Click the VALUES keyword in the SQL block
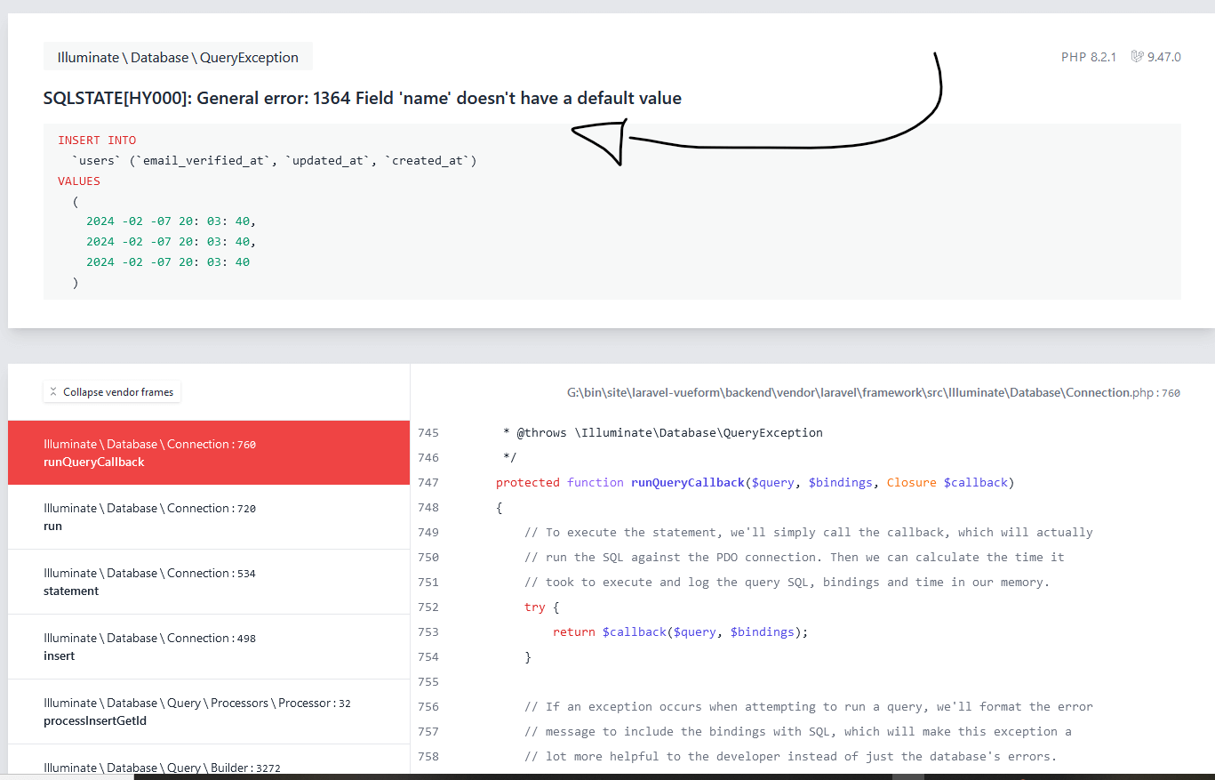This screenshot has width=1215, height=780. [79, 181]
